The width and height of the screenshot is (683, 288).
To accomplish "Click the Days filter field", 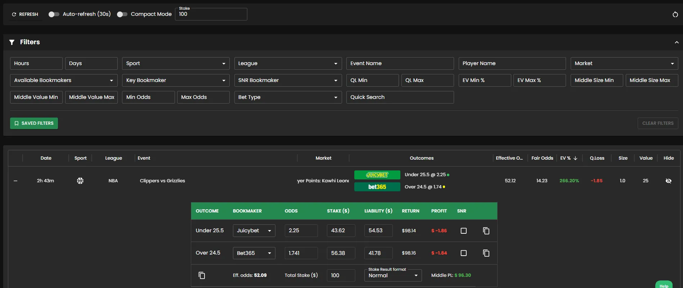I will click(91, 63).
